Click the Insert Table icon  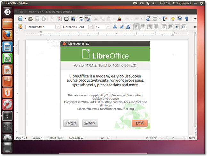tap(155, 19)
